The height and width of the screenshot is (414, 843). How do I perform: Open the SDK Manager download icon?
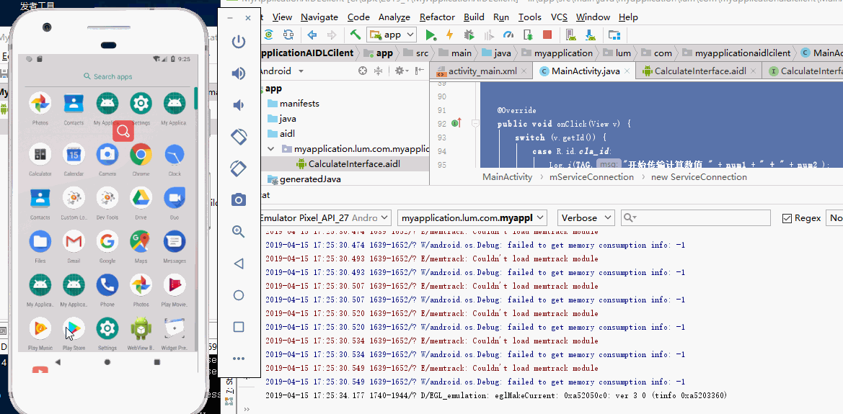(x=591, y=35)
